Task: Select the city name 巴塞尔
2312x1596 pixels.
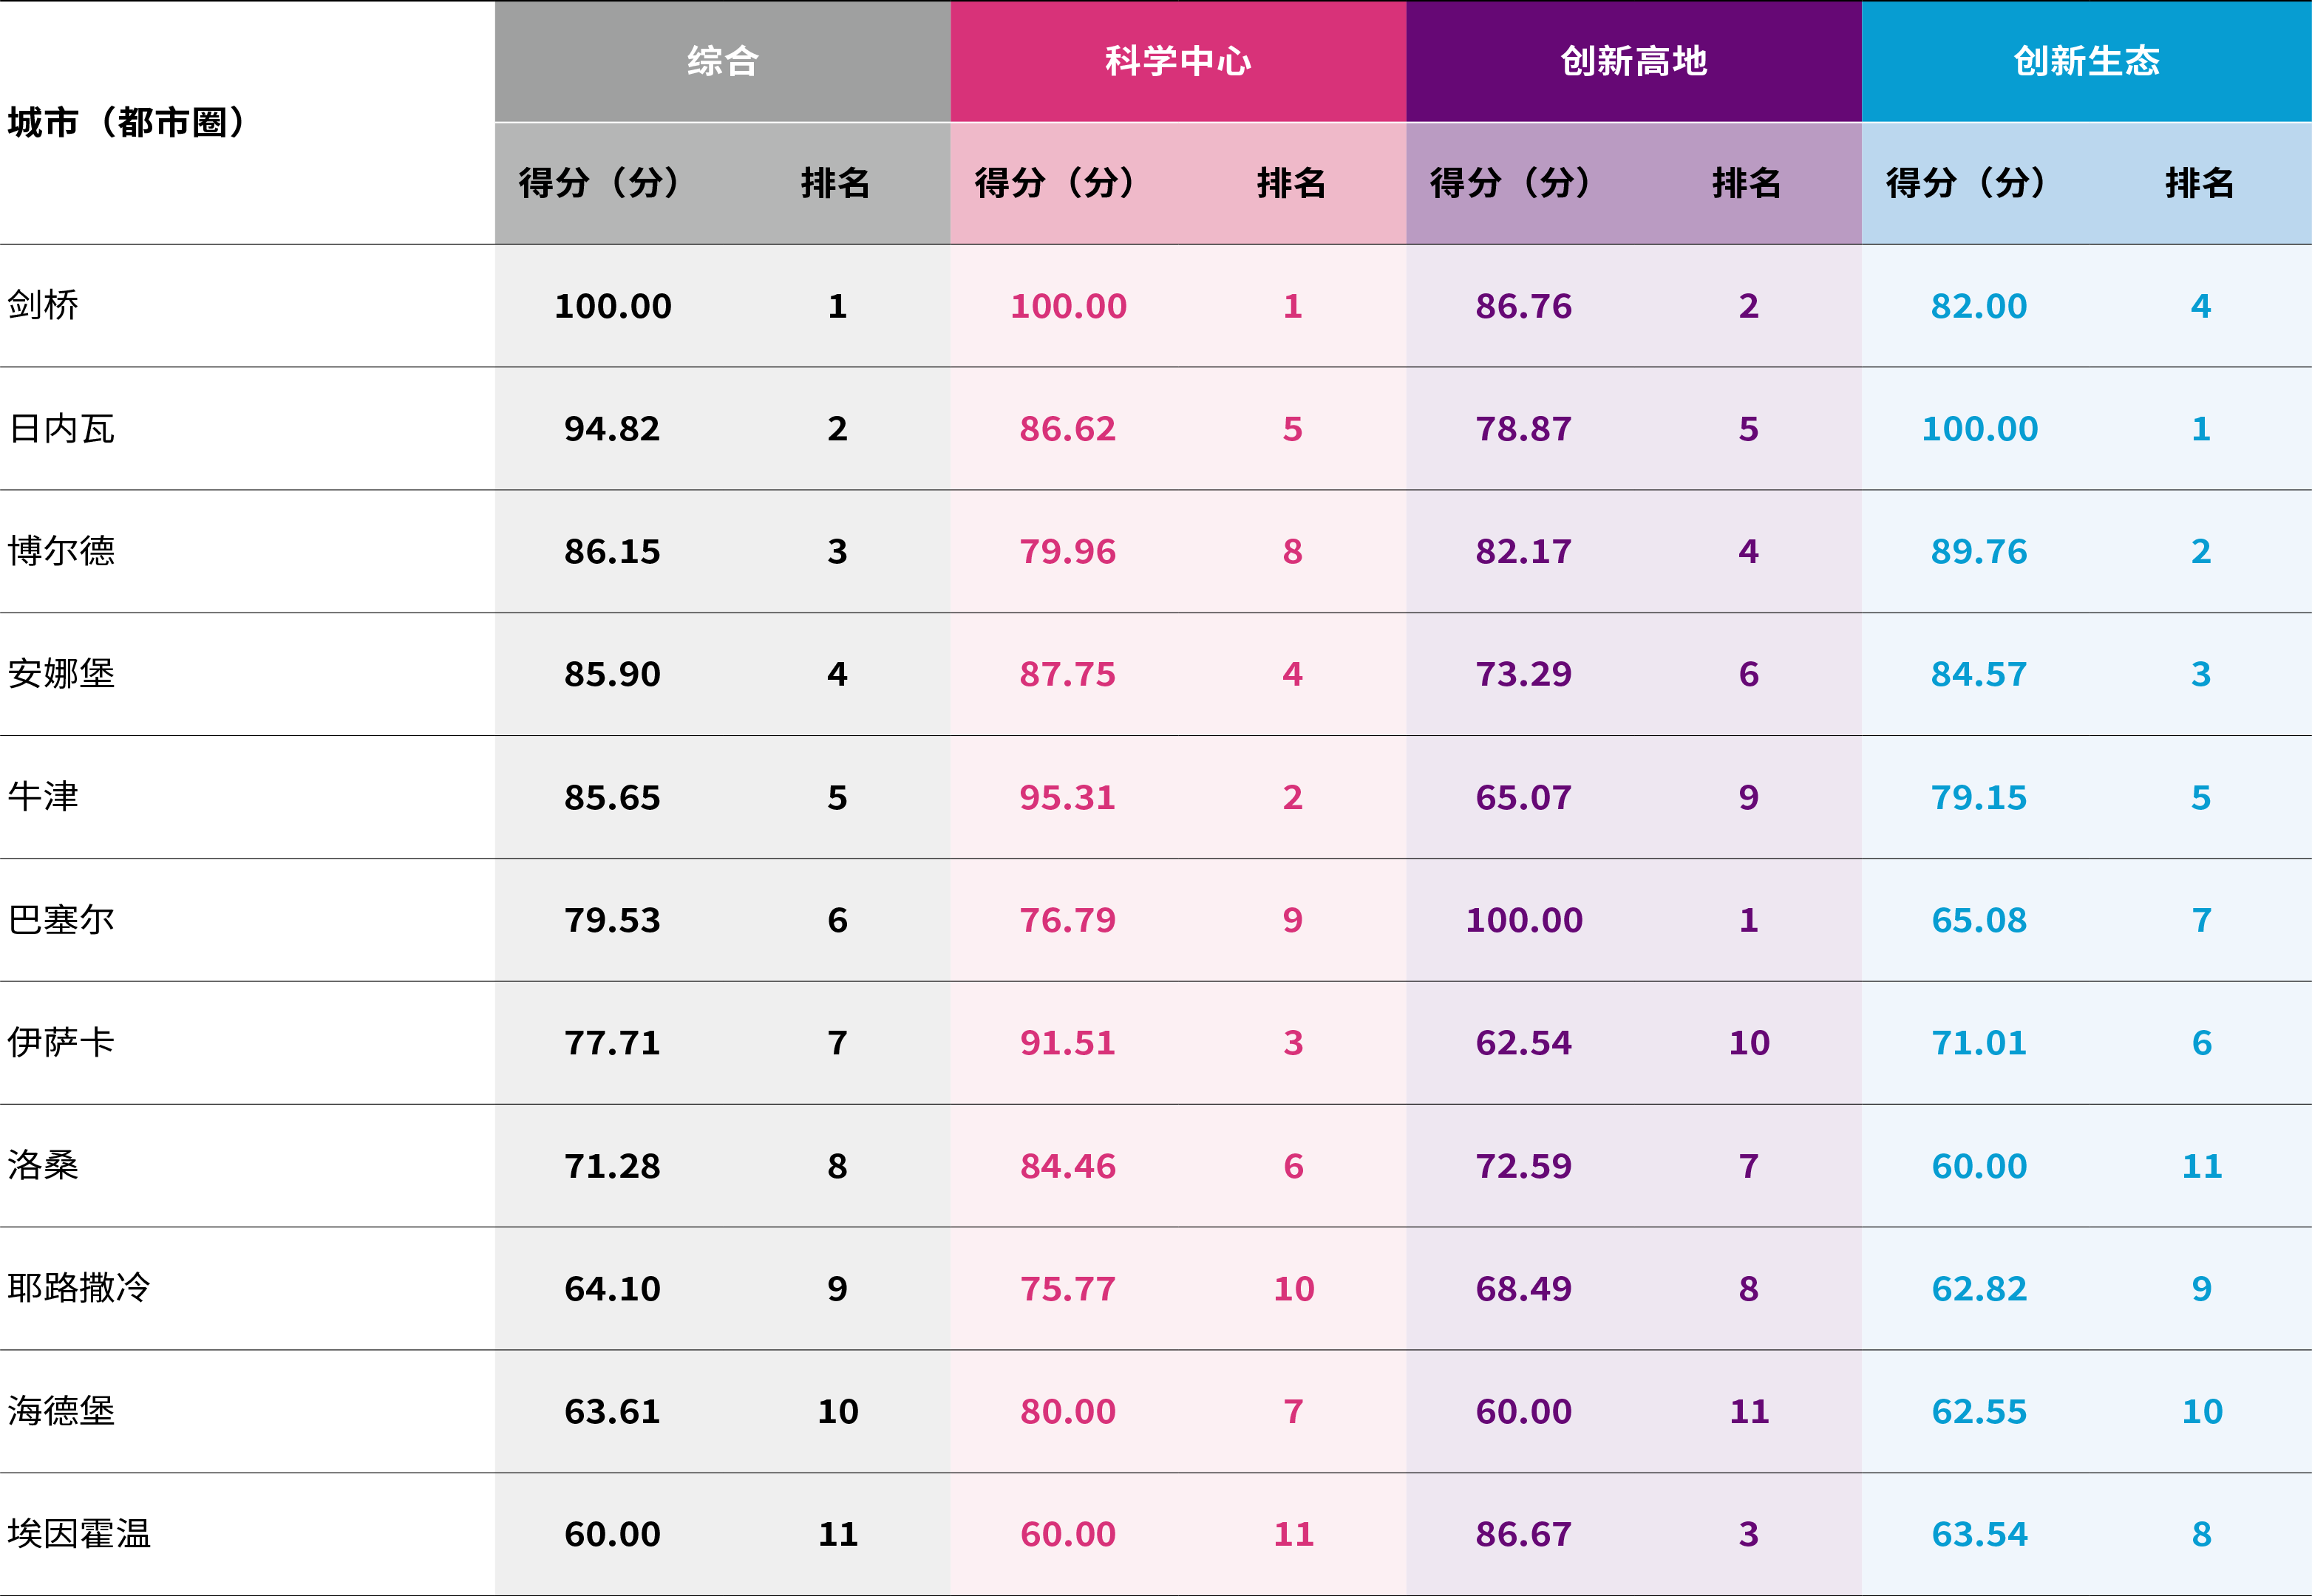Action: point(61,920)
